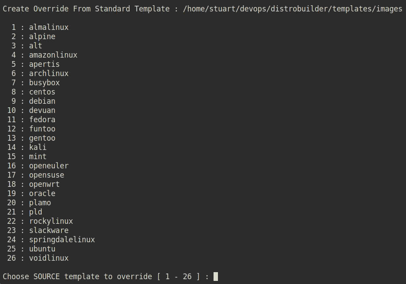Image resolution: width=406 pixels, height=284 pixels.
Task: Select the centos entry
Action: 42,92
